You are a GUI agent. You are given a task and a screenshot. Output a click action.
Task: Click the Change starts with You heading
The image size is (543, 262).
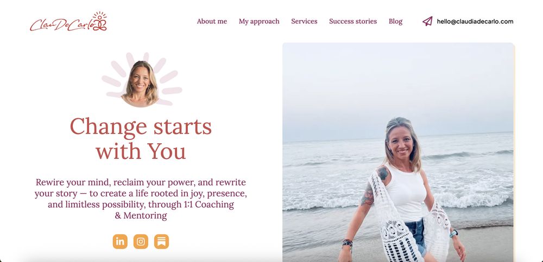point(141,138)
